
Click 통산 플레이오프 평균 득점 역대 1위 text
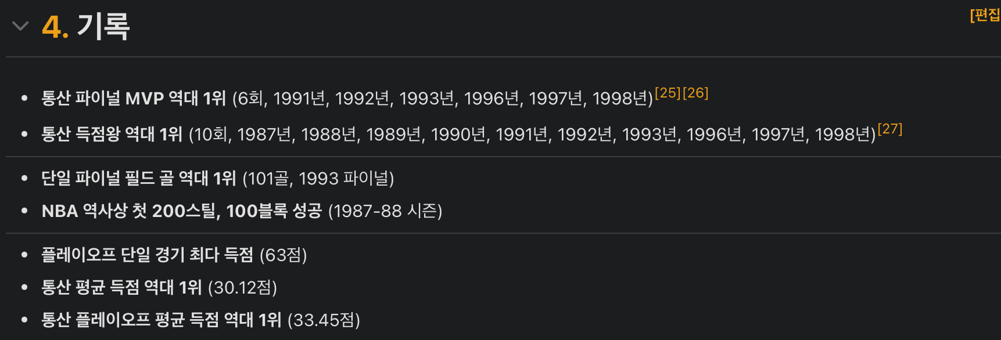[162, 320]
